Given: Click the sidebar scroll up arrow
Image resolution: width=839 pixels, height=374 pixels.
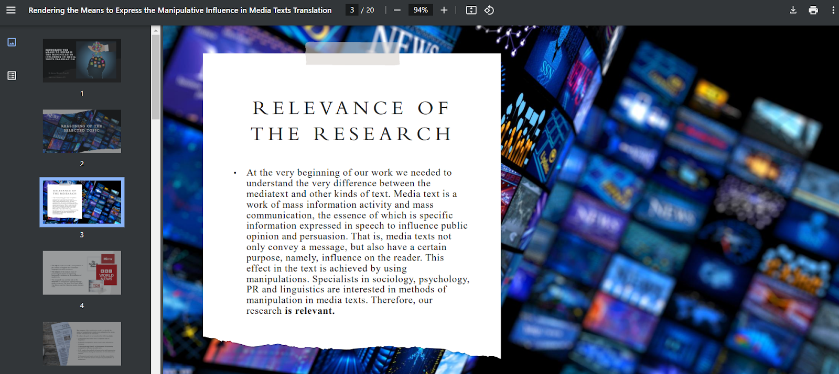Looking at the screenshot, I should pos(156,30).
